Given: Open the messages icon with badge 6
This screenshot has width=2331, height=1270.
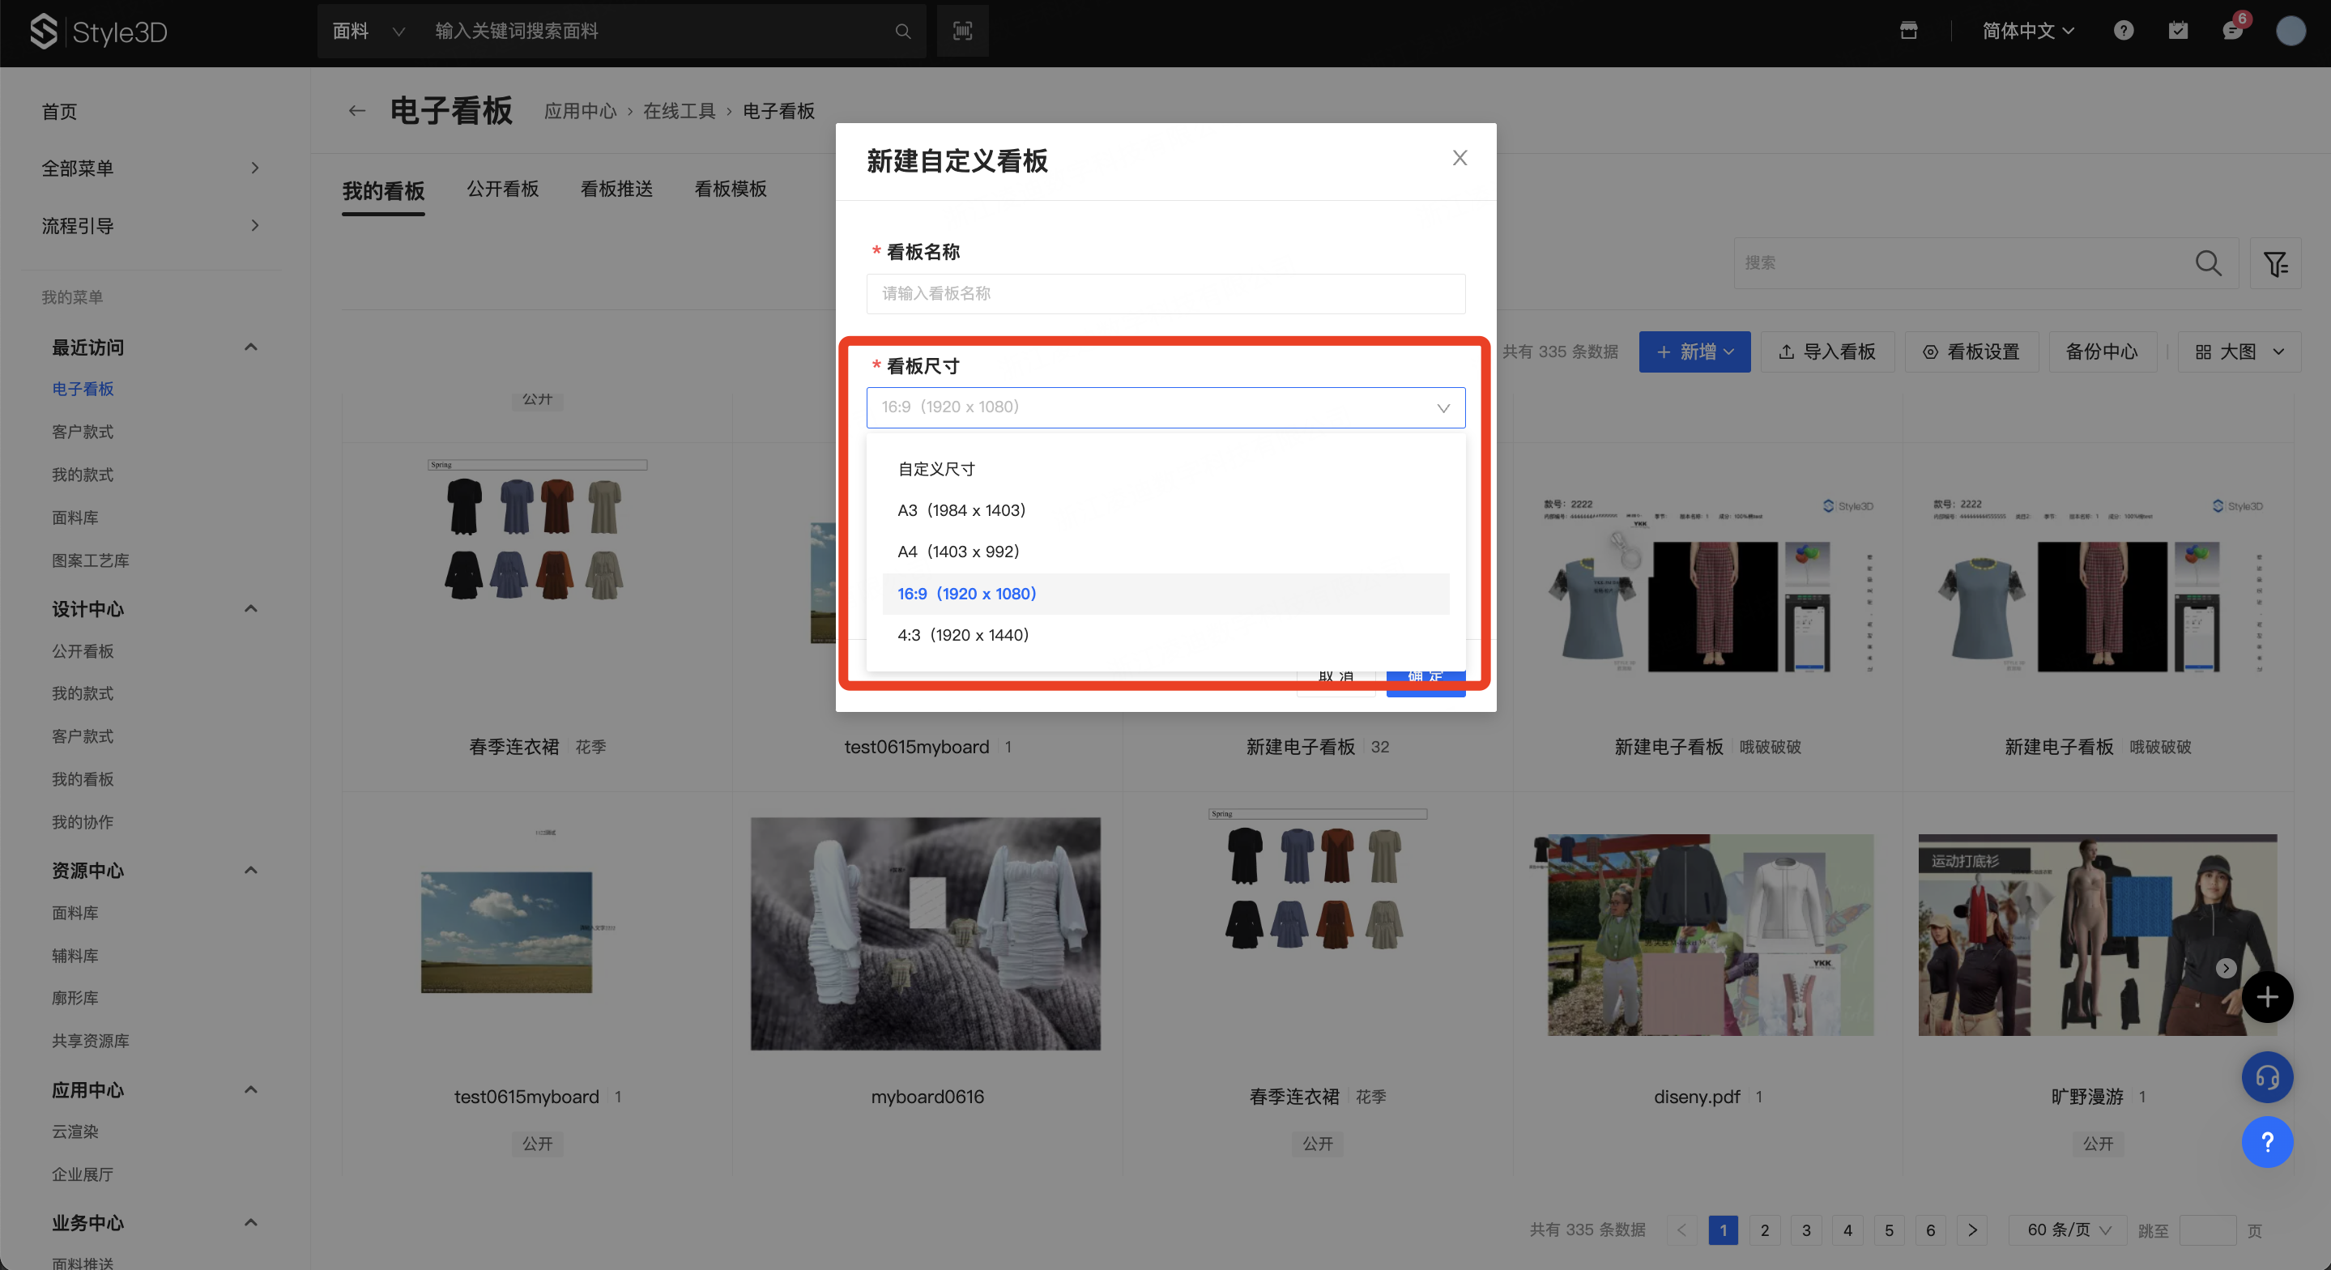Looking at the screenshot, I should (2232, 31).
